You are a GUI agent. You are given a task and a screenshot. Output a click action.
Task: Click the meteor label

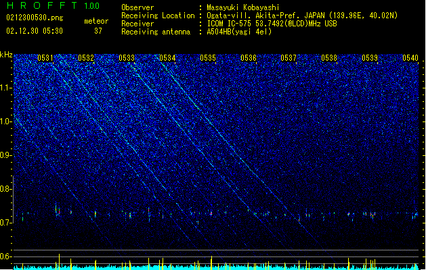click(96, 21)
